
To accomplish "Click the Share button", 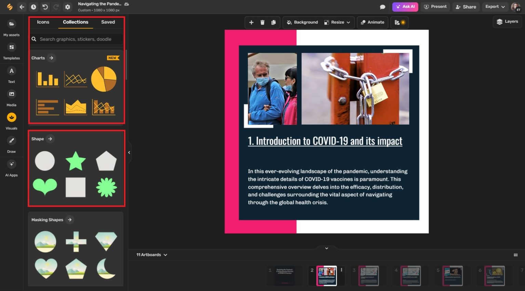I will [466, 6].
